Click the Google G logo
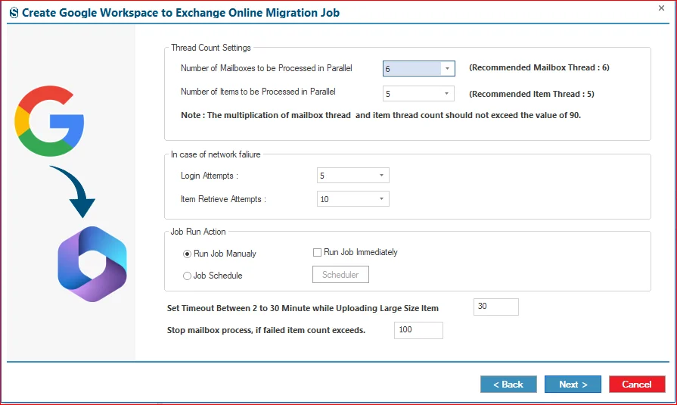 coord(49,121)
